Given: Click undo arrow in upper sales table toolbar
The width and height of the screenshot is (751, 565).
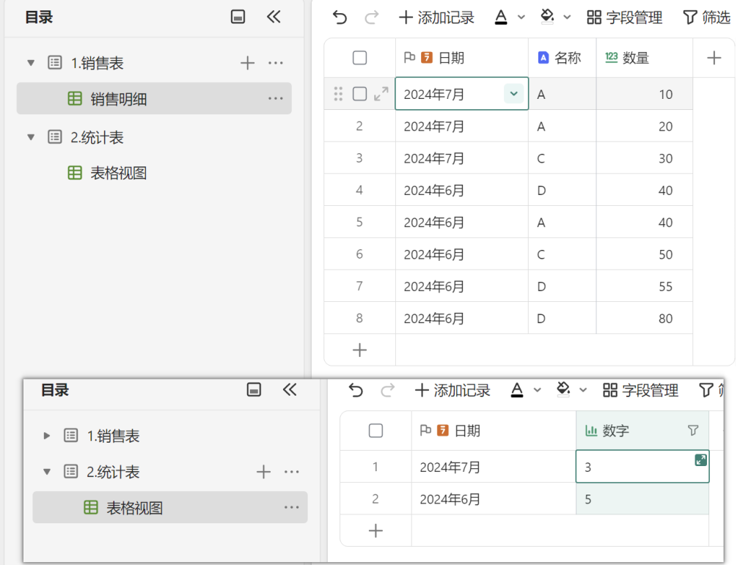Looking at the screenshot, I should [x=340, y=18].
